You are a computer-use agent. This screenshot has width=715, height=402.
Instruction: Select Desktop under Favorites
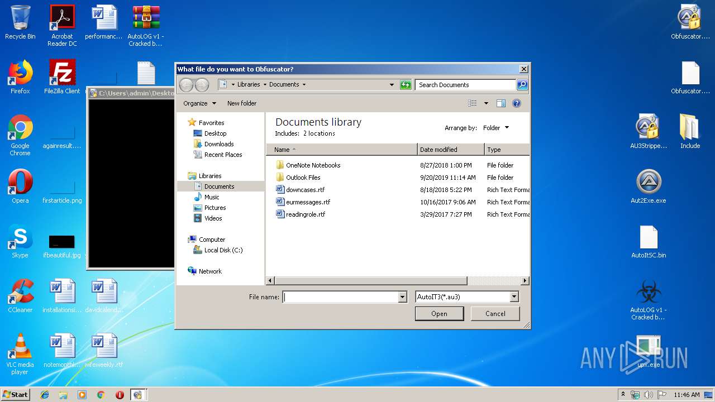click(x=215, y=133)
